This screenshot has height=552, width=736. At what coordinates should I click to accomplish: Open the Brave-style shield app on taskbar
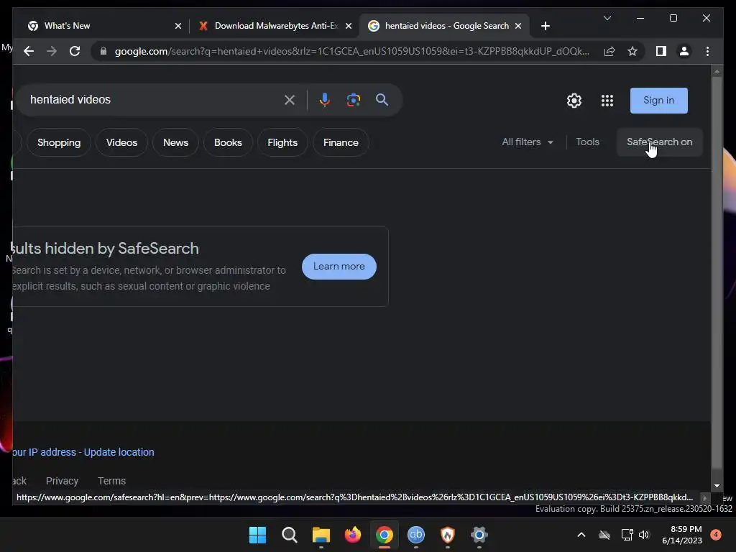click(447, 535)
